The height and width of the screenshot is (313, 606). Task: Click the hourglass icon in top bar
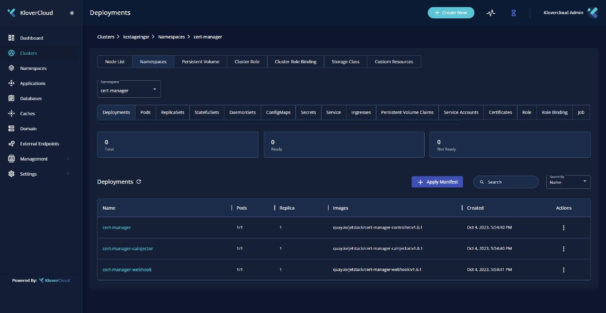513,13
